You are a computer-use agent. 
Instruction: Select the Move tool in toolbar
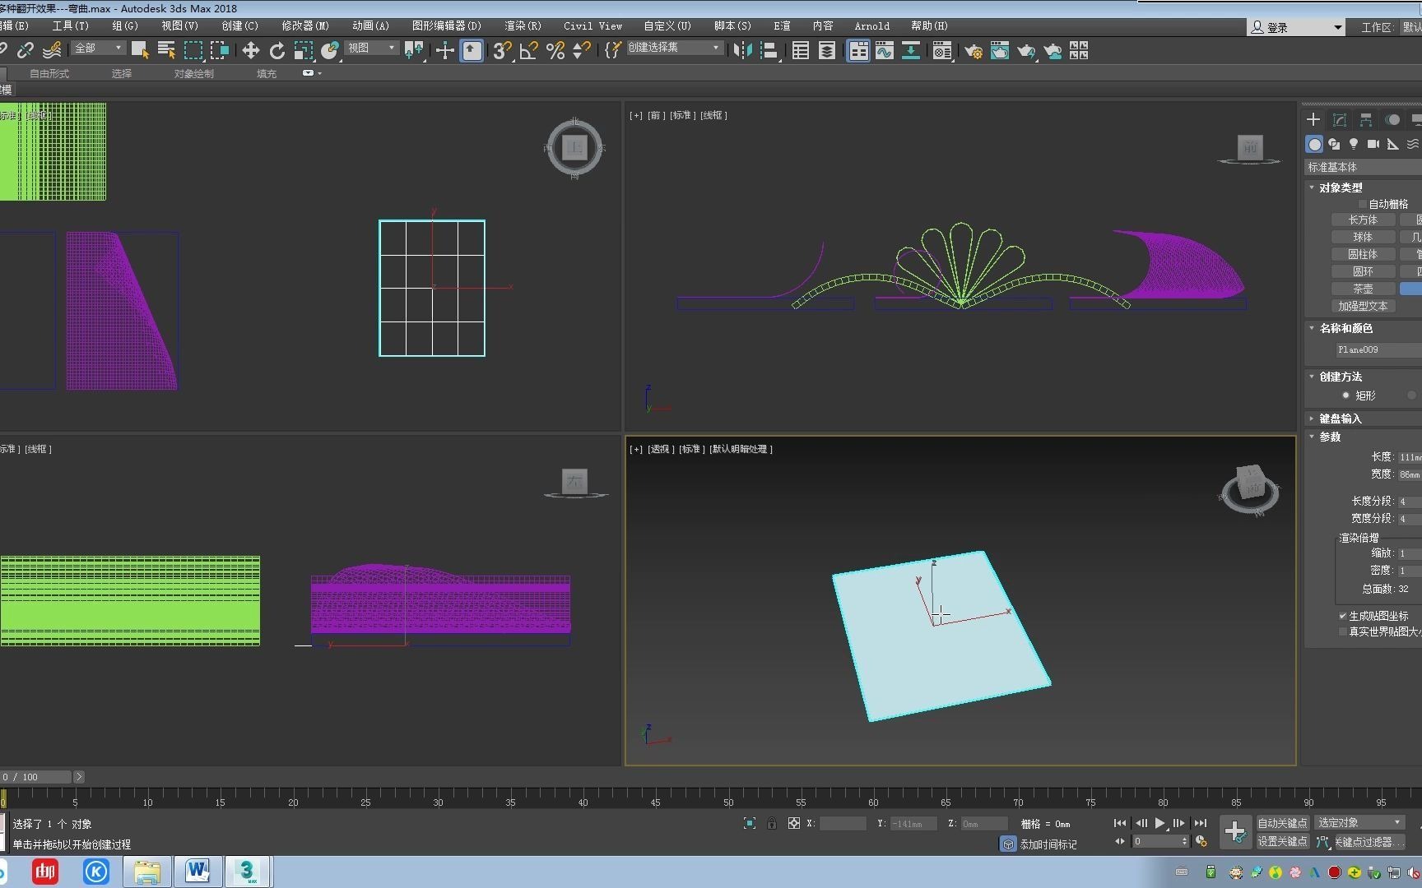251,51
